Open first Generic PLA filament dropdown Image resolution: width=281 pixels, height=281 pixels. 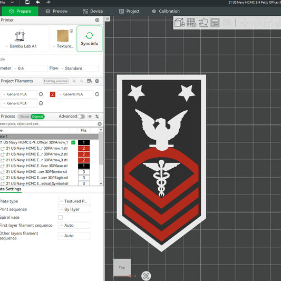click(x=19, y=94)
